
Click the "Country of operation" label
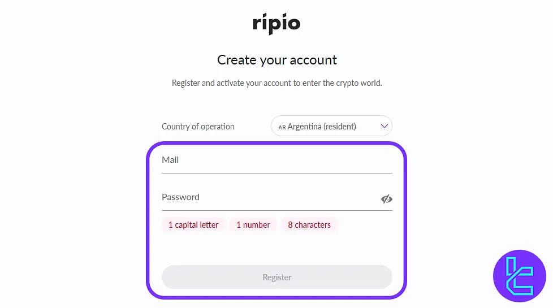[x=198, y=127]
